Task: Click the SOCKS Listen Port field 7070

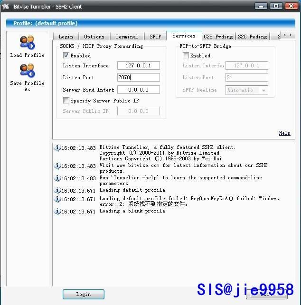Action: click(x=139, y=77)
